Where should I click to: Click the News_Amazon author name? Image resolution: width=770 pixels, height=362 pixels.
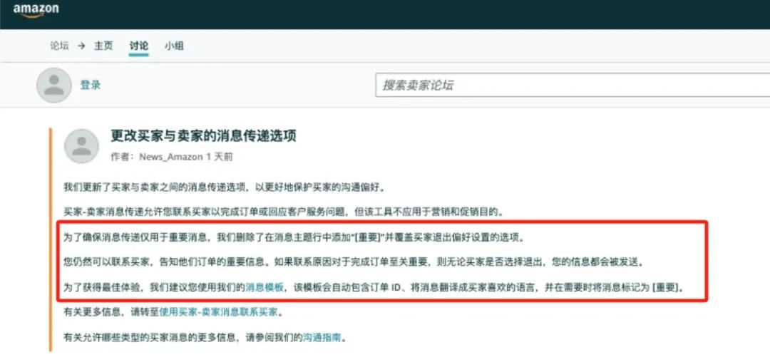171,157
